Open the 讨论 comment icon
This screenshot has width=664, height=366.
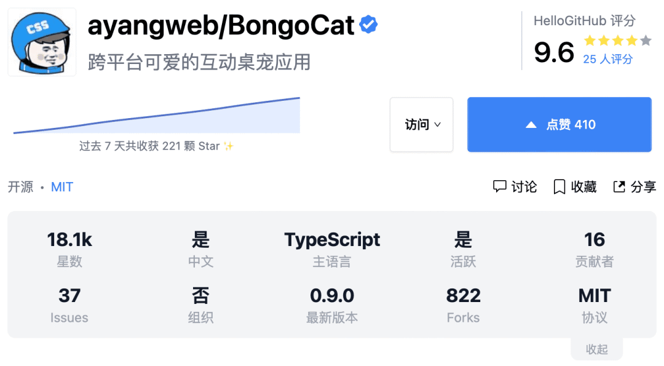point(500,186)
